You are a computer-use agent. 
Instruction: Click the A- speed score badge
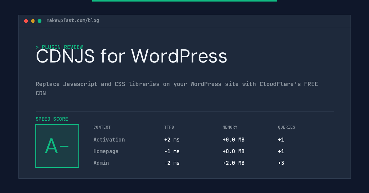click(57, 146)
